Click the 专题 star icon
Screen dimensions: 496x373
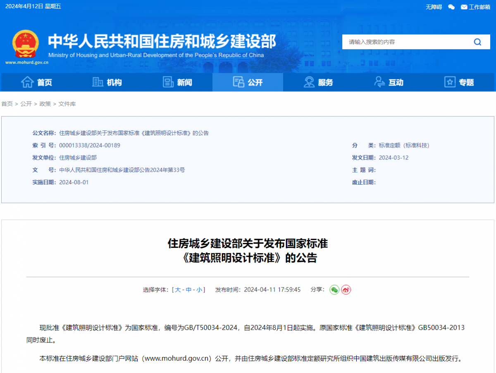click(x=450, y=82)
